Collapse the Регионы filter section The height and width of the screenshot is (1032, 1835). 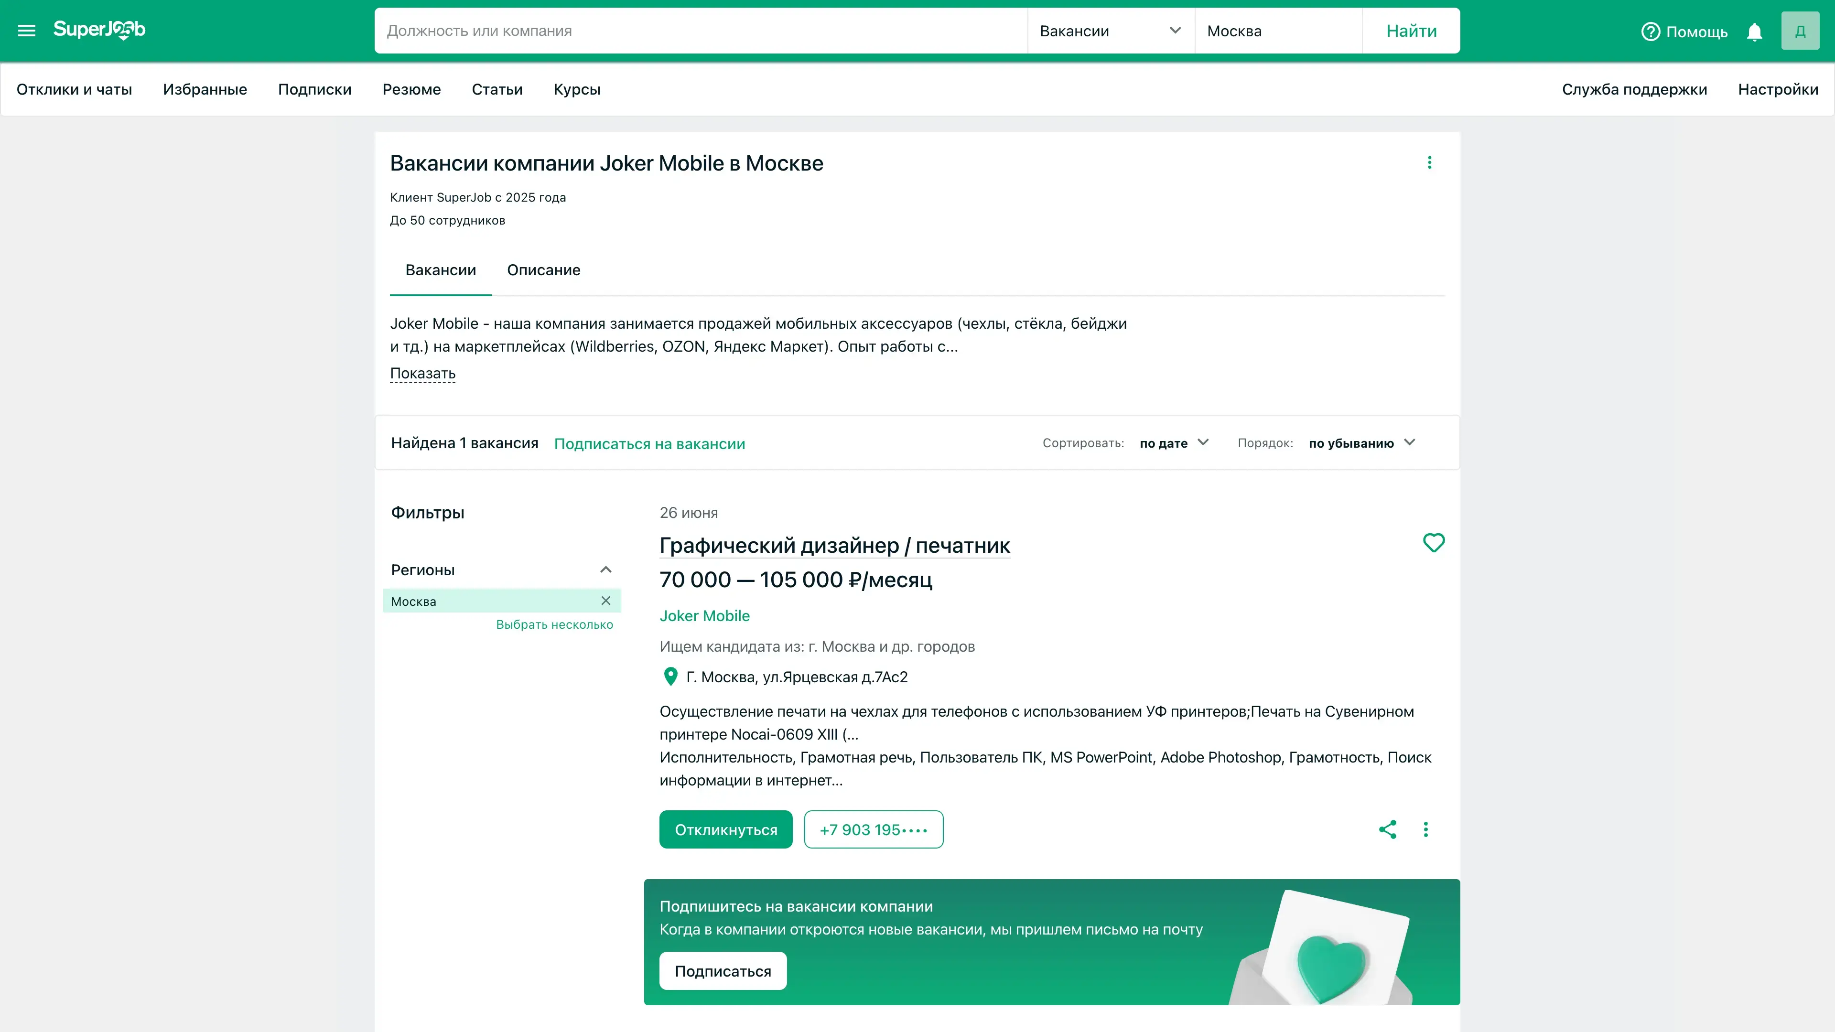coord(605,570)
